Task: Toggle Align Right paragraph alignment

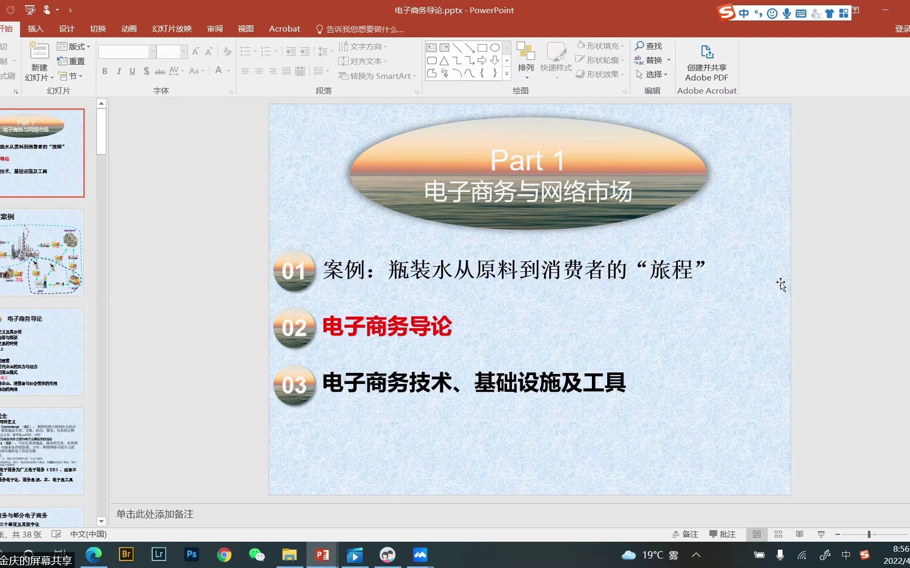Action: pos(273,71)
